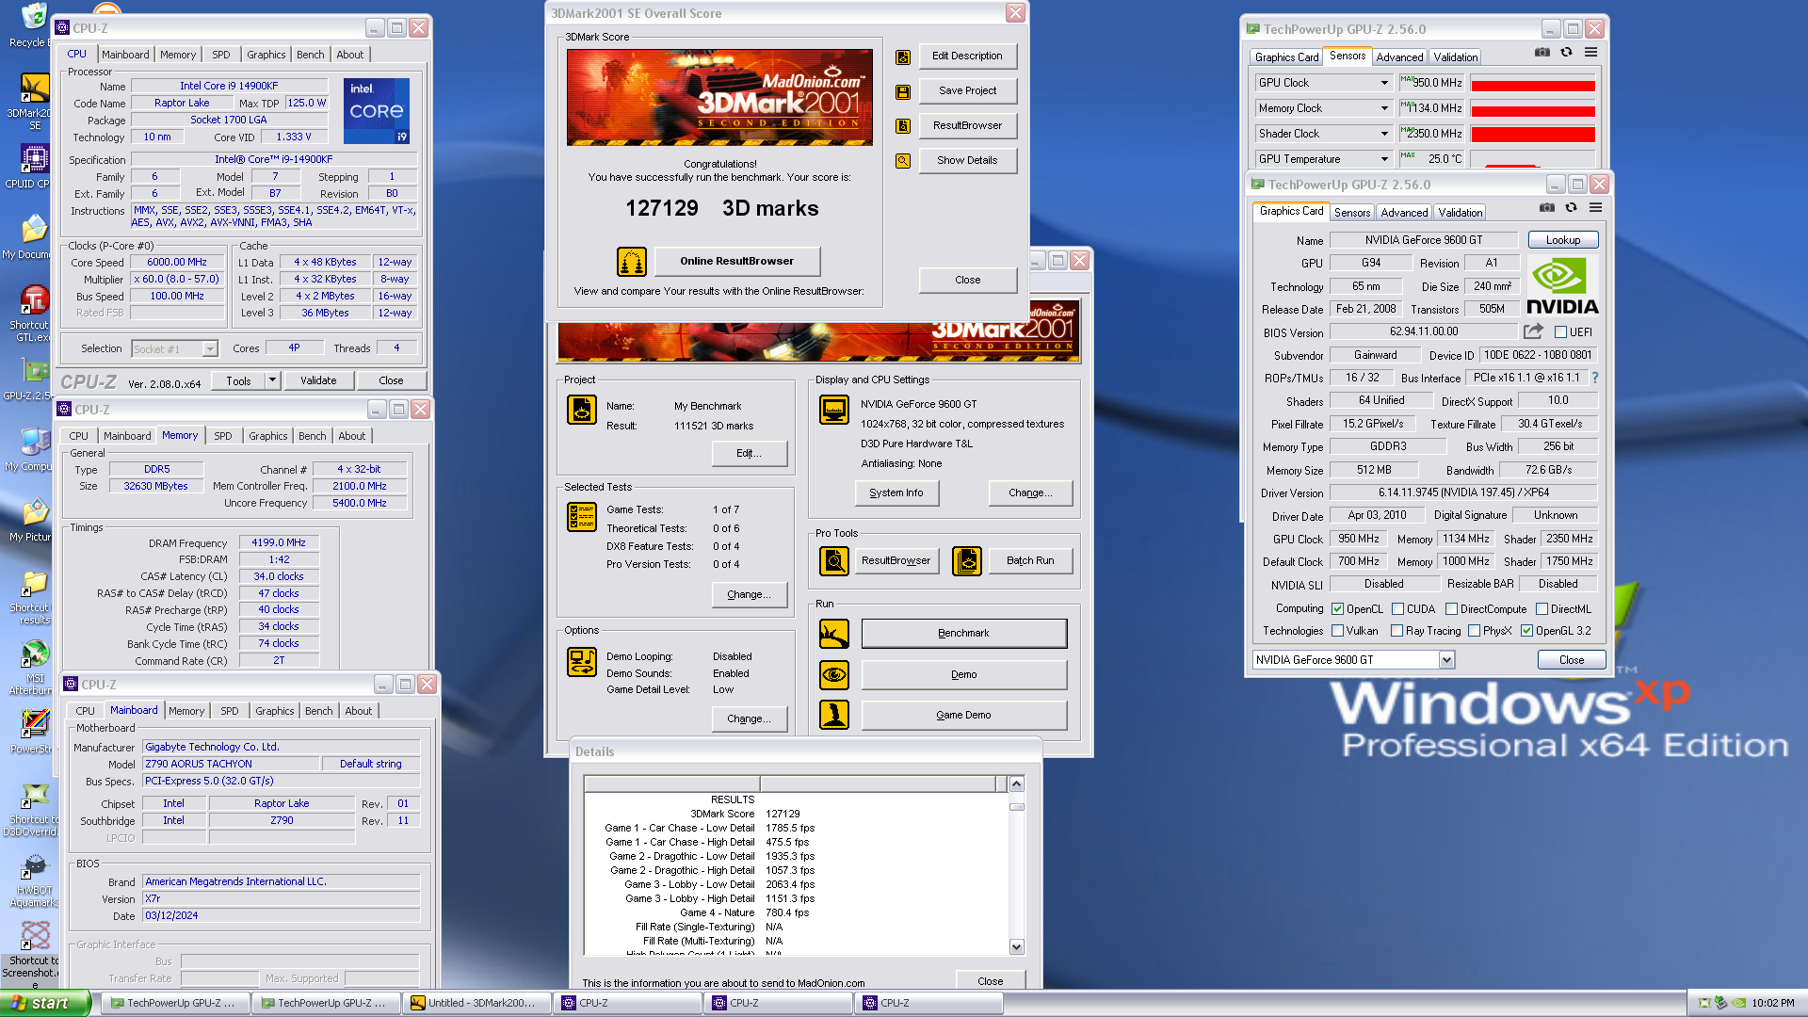Open the GPU Temperature sensor dropdown
1808x1017 pixels.
(x=1384, y=159)
